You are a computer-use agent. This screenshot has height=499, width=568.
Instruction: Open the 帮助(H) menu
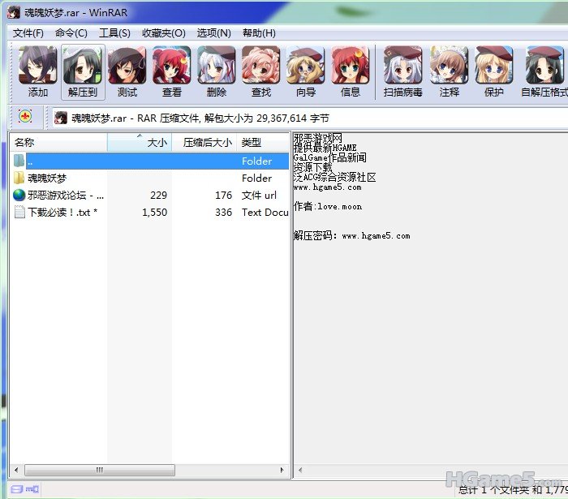coord(259,33)
